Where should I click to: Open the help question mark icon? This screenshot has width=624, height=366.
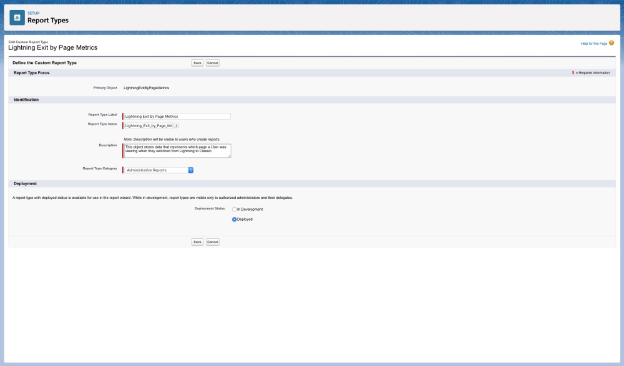tap(612, 43)
